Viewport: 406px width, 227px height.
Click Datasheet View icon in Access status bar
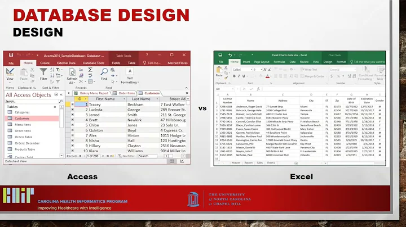coord(171,161)
